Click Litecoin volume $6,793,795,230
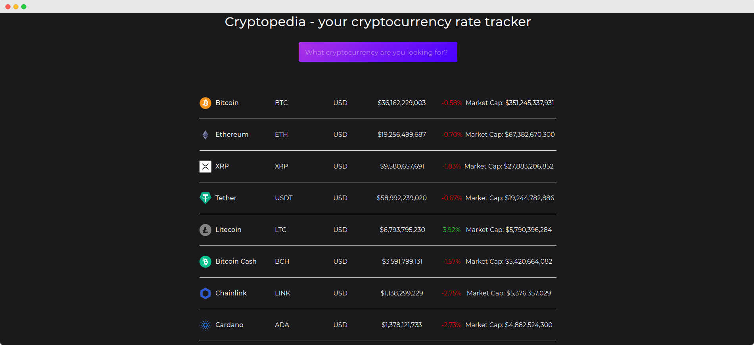754x345 pixels. (402, 230)
